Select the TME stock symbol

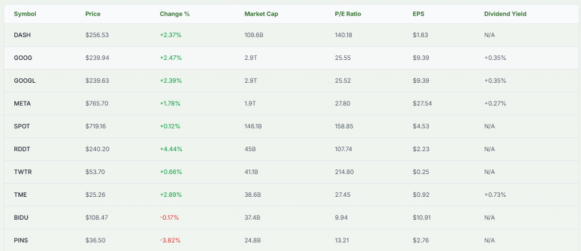point(21,195)
